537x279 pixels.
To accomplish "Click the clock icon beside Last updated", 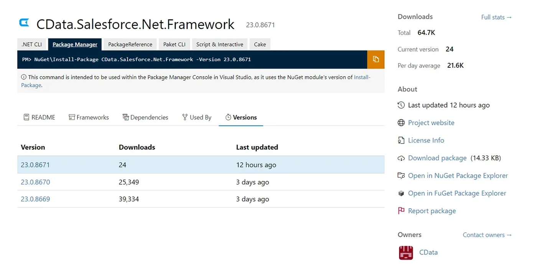I will click(401, 105).
